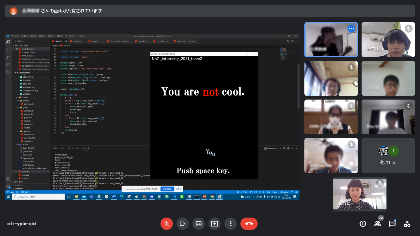Viewport: 420px width, 236px height.
Task: Switch to the scene.rb editor tab
Action: [x=76, y=41]
